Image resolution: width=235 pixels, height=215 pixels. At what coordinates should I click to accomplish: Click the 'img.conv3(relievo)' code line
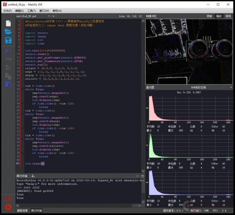(48, 146)
